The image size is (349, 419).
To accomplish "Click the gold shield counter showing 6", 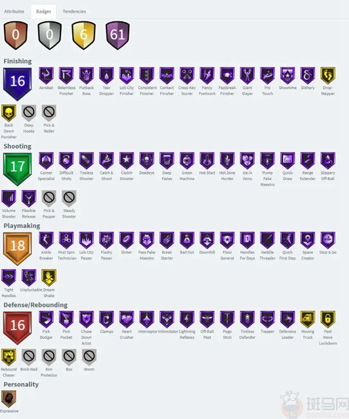I will pyautogui.click(x=84, y=35).
